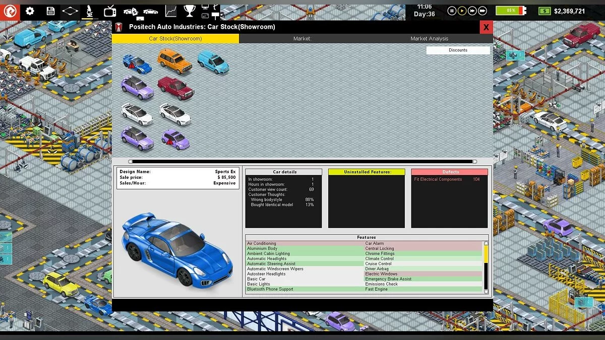This screenshot has height=340, width=605.
Task: Select the Car Alarm feature
Action: [423, 243]
